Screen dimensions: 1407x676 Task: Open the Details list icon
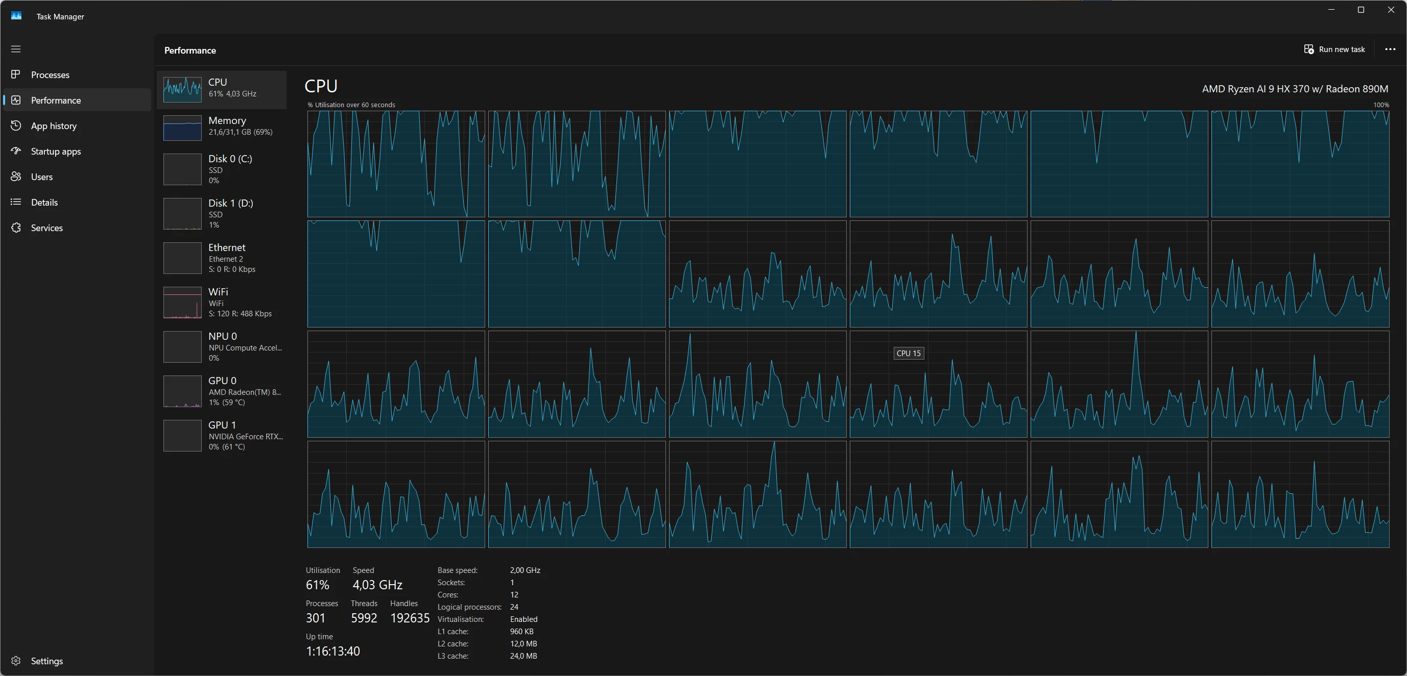(16, 202)
